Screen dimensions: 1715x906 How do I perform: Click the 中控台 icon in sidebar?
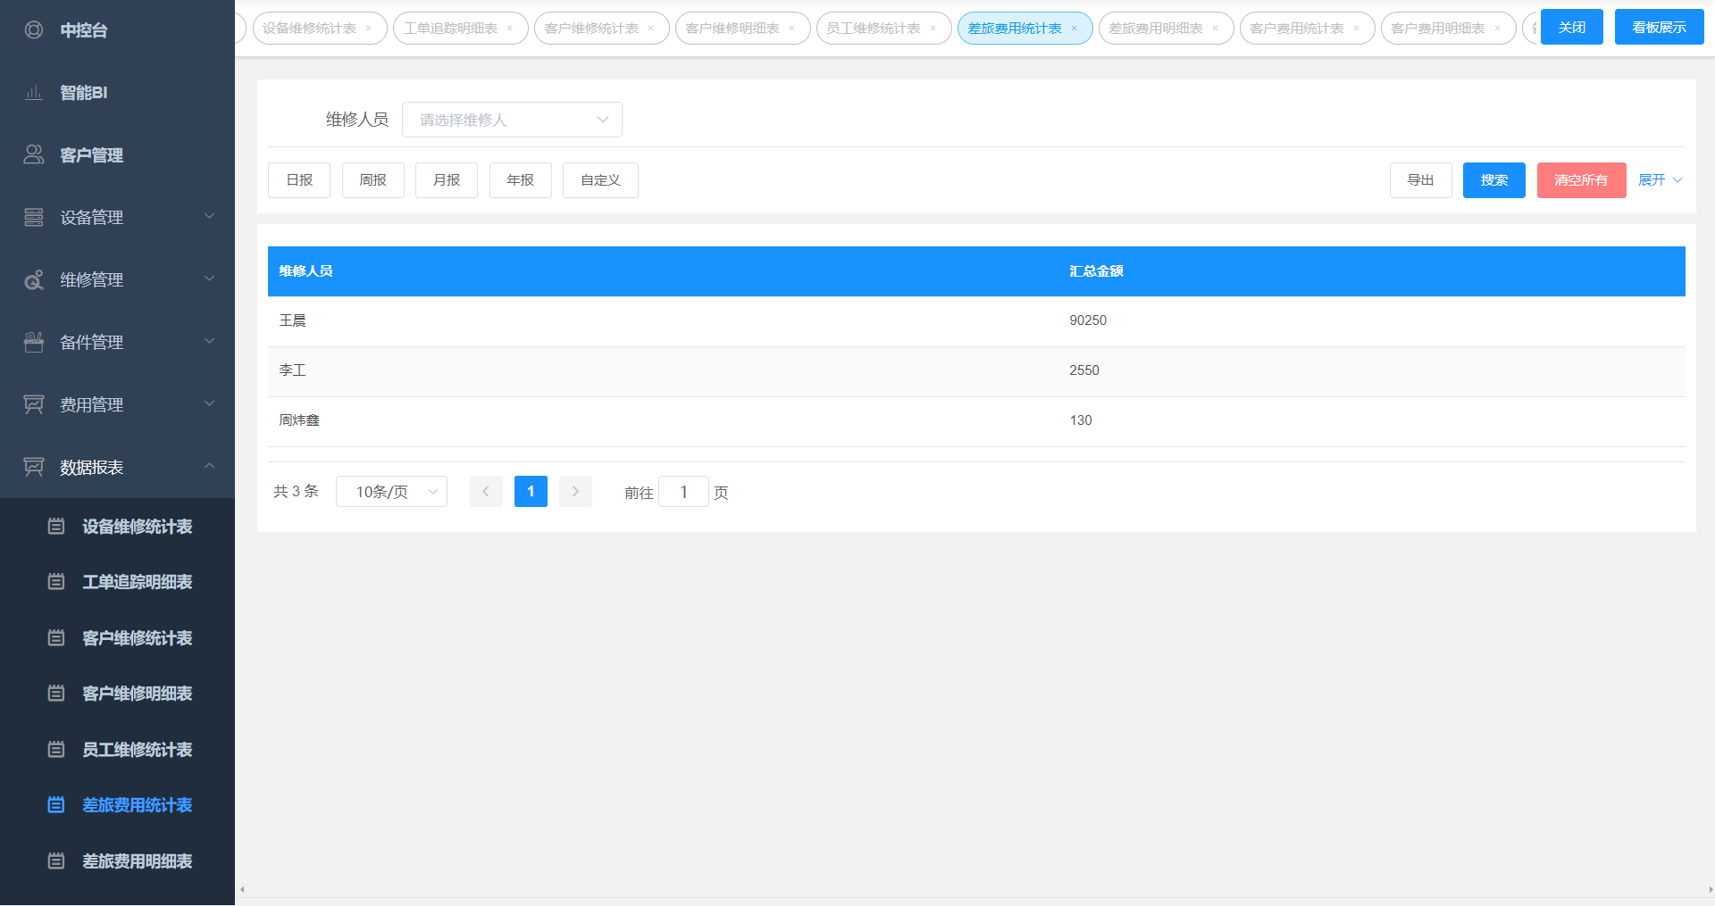point(34,30)
